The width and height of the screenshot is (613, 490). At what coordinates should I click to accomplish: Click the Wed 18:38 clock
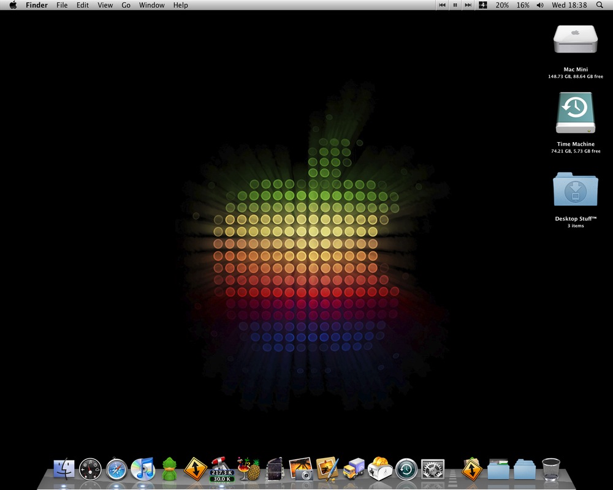[569, 5]
